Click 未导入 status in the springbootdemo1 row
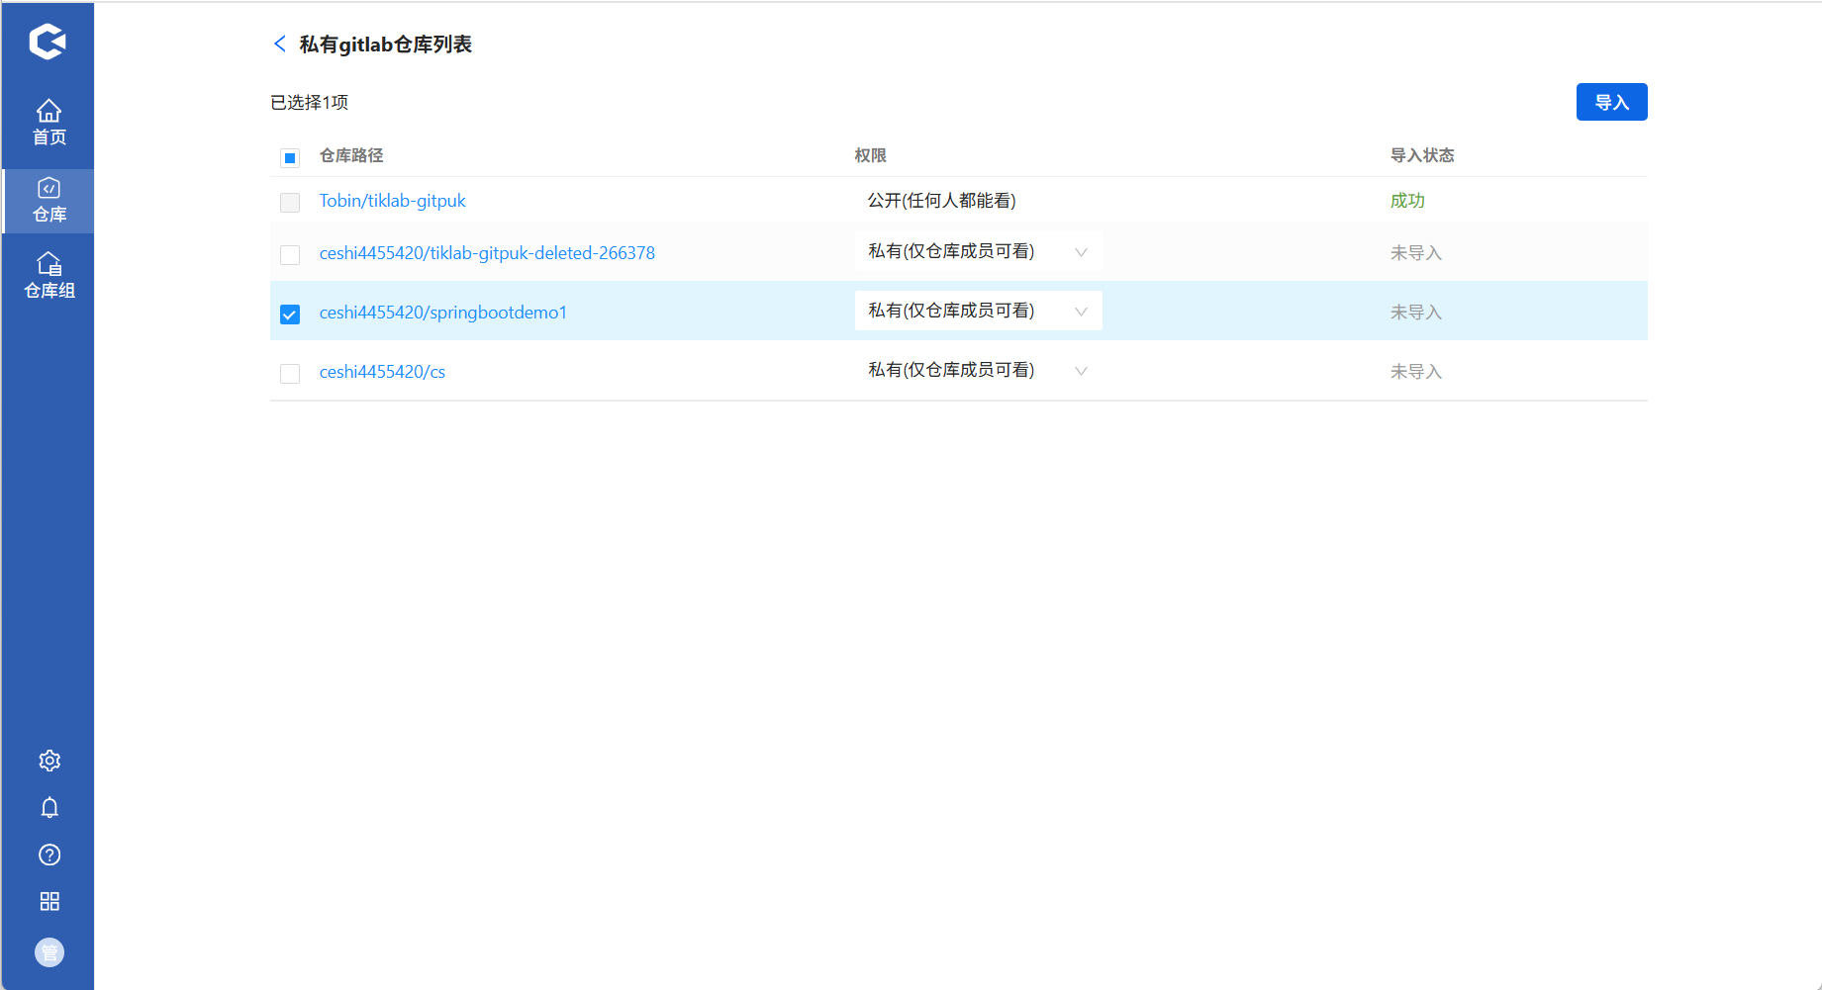 point(1416,313)
